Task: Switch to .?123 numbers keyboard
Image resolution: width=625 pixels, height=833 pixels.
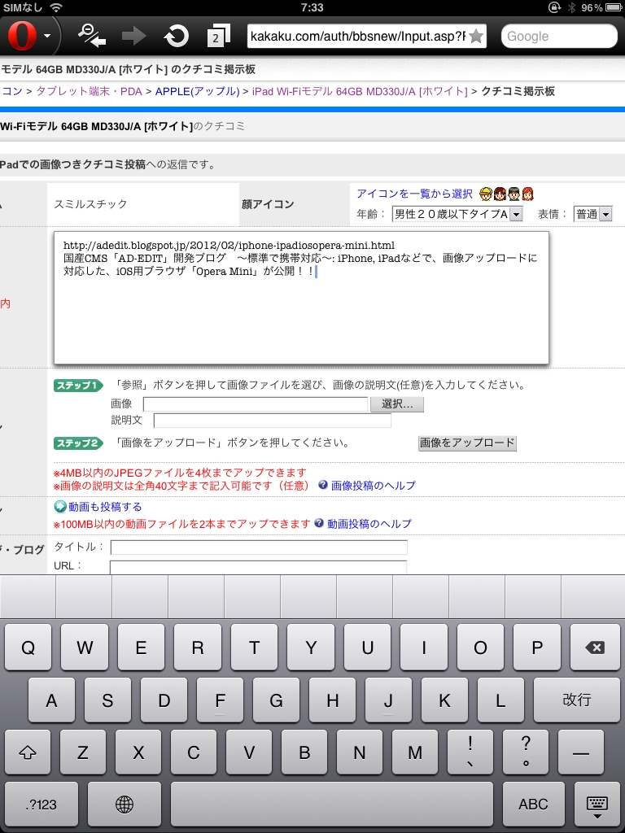Action: 41,805
